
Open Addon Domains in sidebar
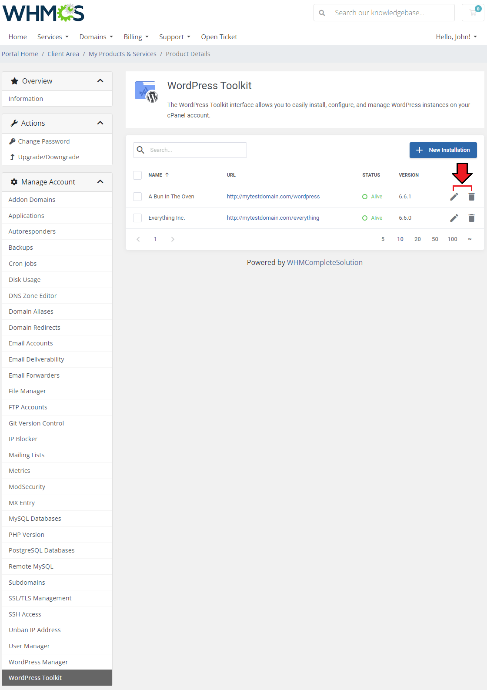57,200
